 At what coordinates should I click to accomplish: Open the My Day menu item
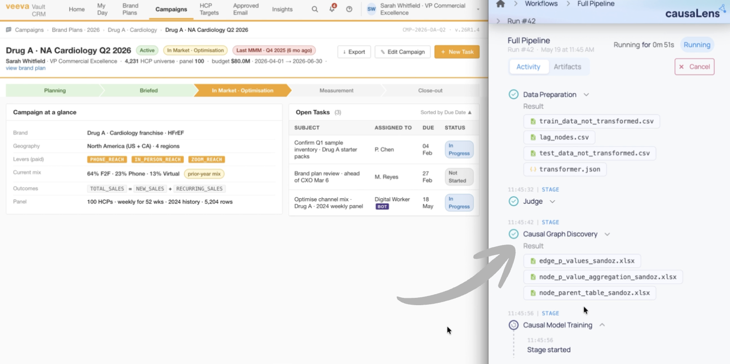tap(102, 9)
